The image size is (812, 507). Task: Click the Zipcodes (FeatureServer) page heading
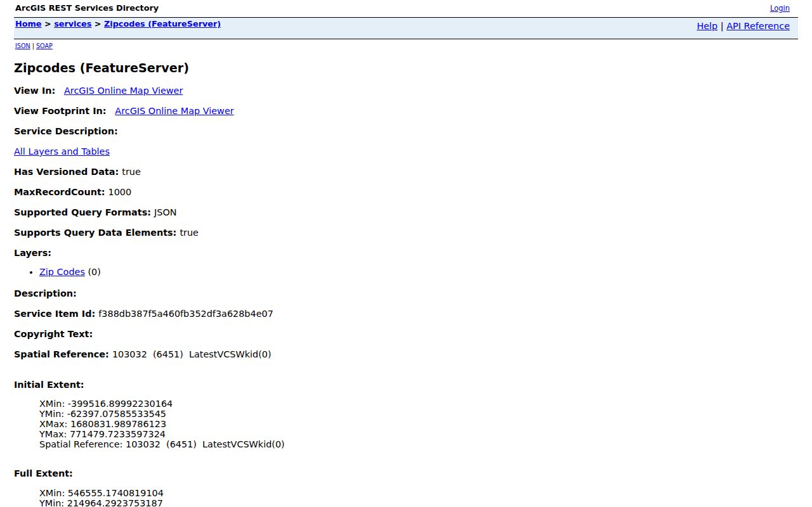click(x=101, y=68)
